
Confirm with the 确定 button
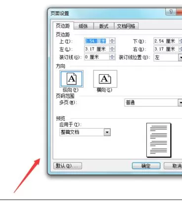[146, 166]
